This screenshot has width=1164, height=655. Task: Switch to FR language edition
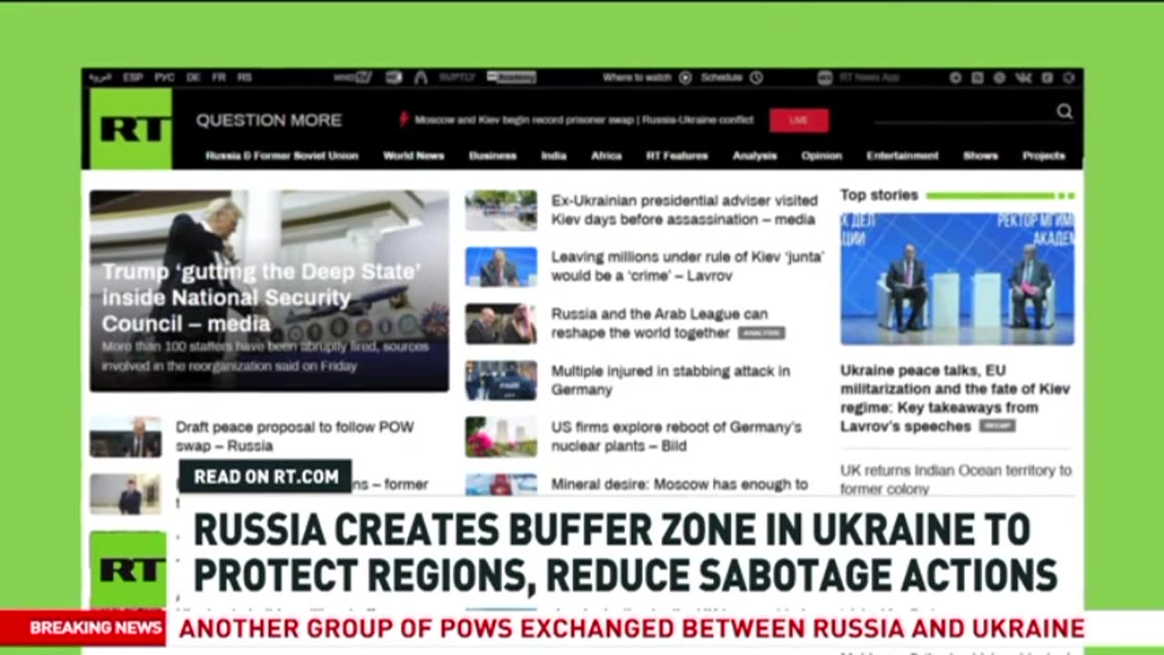pos(218,78)
